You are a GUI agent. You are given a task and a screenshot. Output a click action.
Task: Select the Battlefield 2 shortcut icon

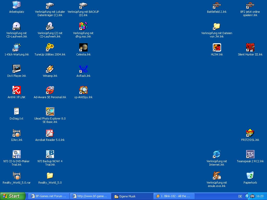point(217,5)
